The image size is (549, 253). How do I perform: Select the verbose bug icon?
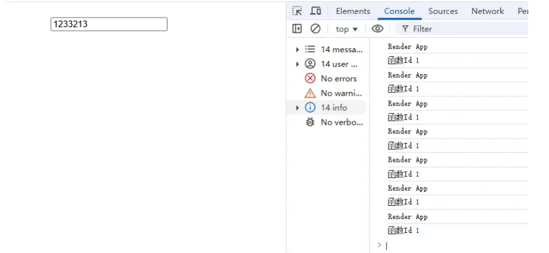coord(310,122)
